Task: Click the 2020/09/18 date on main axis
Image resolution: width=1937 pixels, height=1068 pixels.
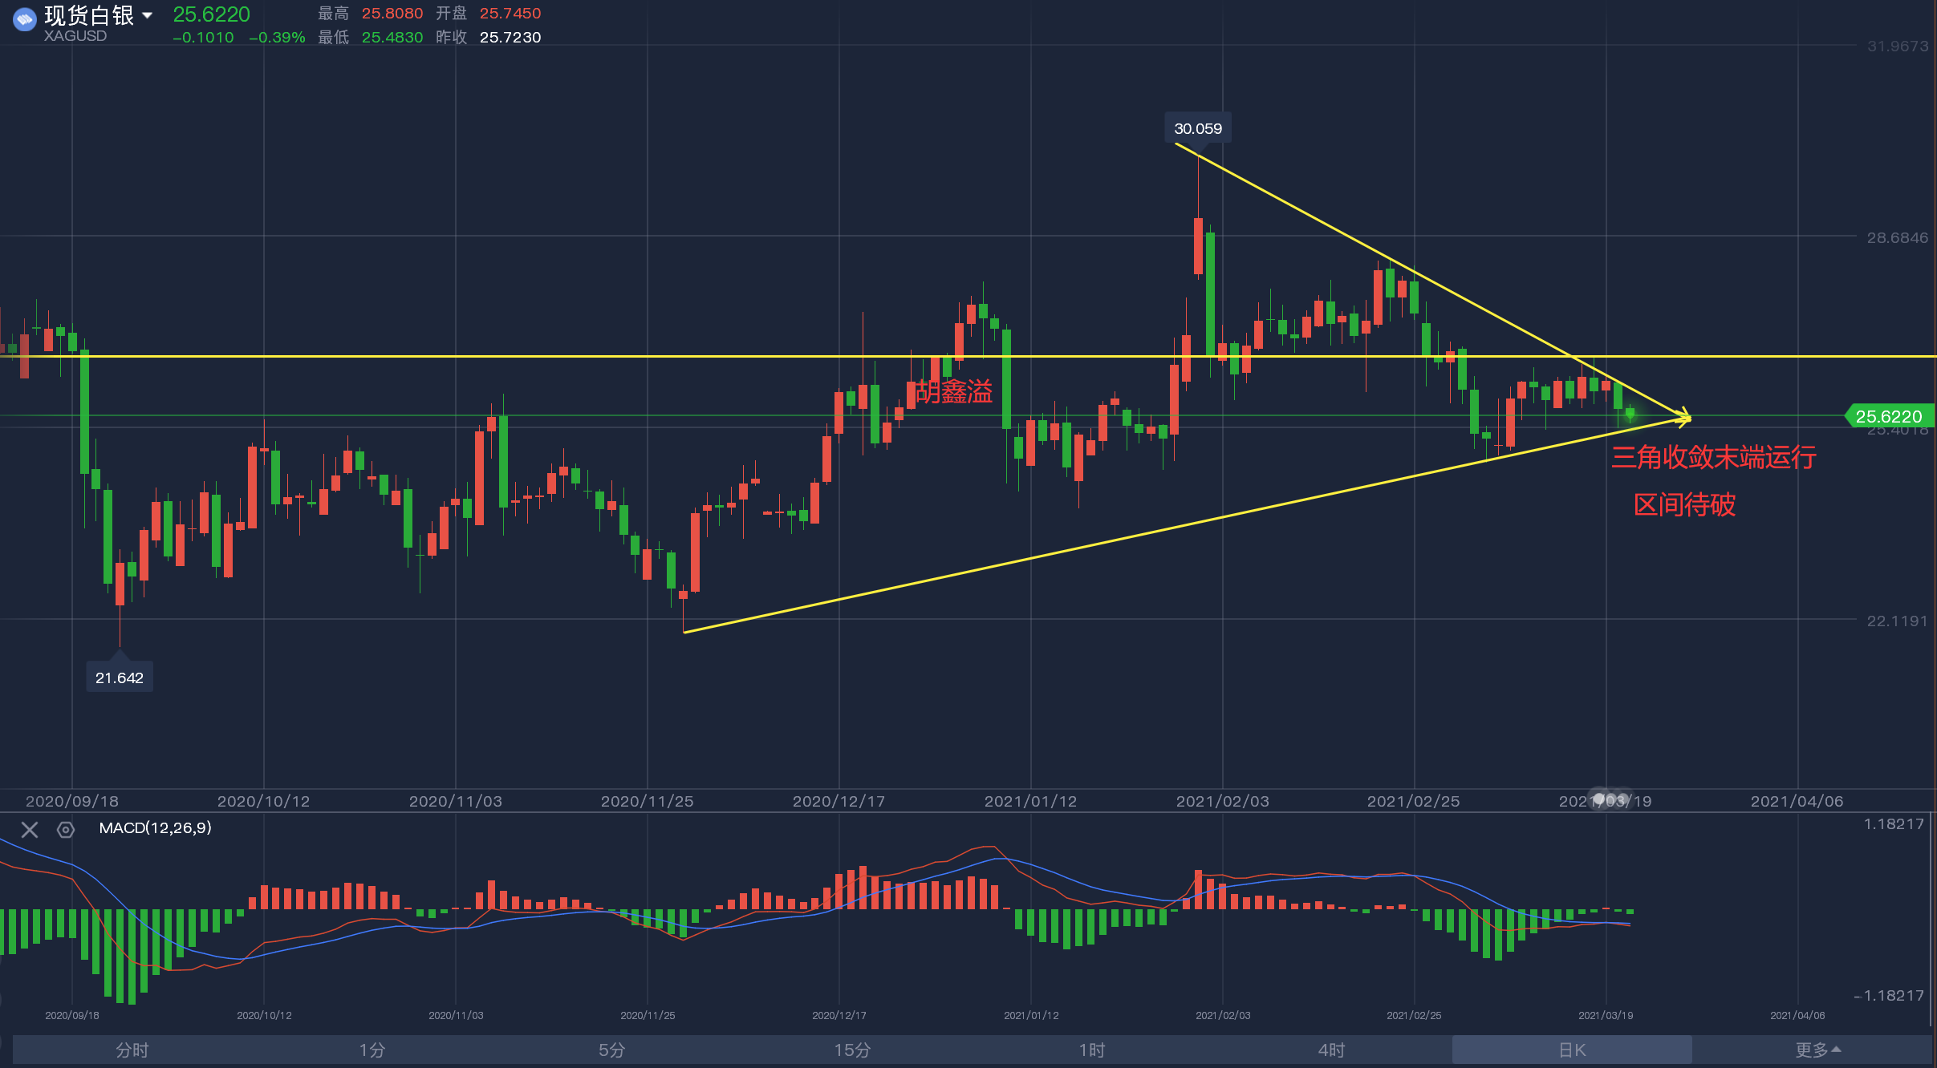Action: tap(72, 801)
